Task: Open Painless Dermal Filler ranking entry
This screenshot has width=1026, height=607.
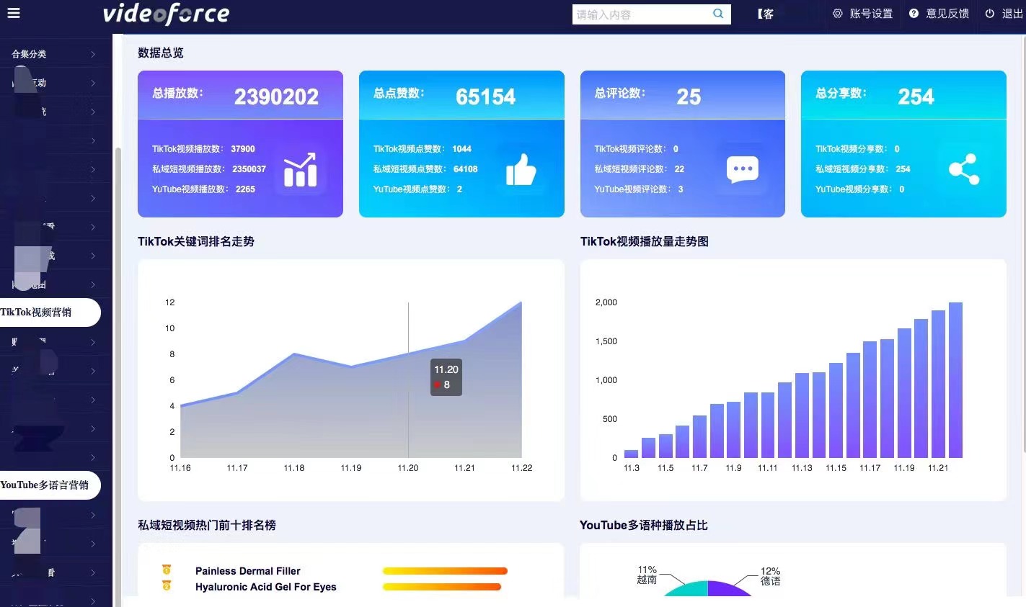Action: tap(248, 571)
